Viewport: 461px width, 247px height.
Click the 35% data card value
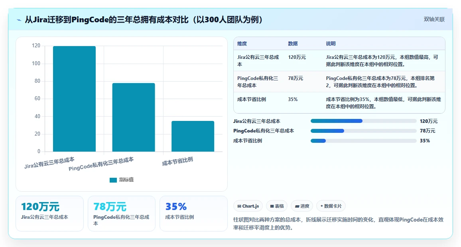click(176, 207)
